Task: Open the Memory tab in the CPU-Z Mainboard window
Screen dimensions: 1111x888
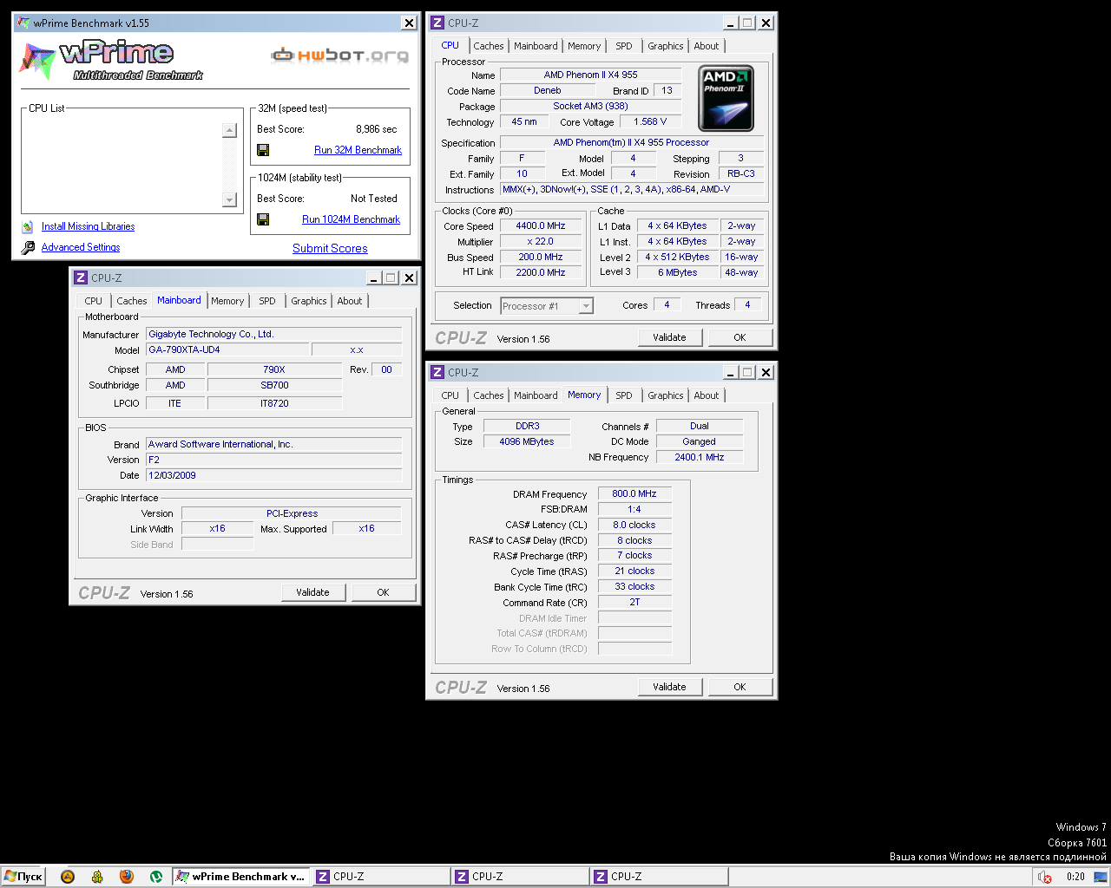Action: (x=227, y=301)
